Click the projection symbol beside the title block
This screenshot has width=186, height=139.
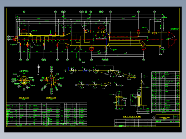(154, 118)
